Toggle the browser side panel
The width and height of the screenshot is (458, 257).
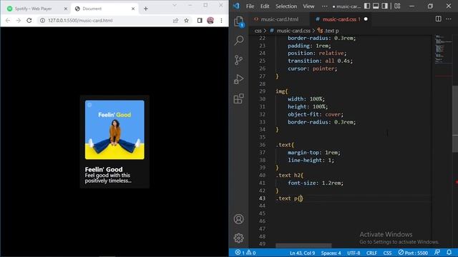click(x=200, y=21)
